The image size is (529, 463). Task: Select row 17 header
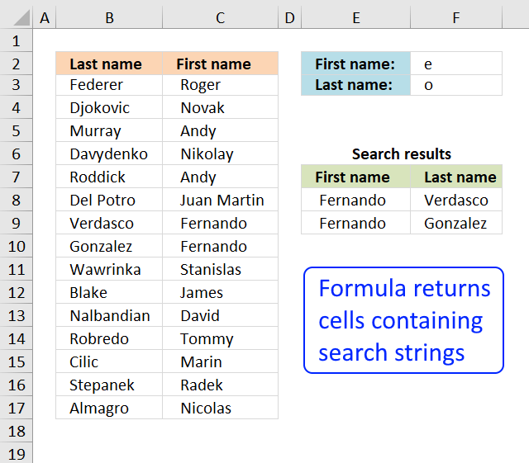(17, 408)
